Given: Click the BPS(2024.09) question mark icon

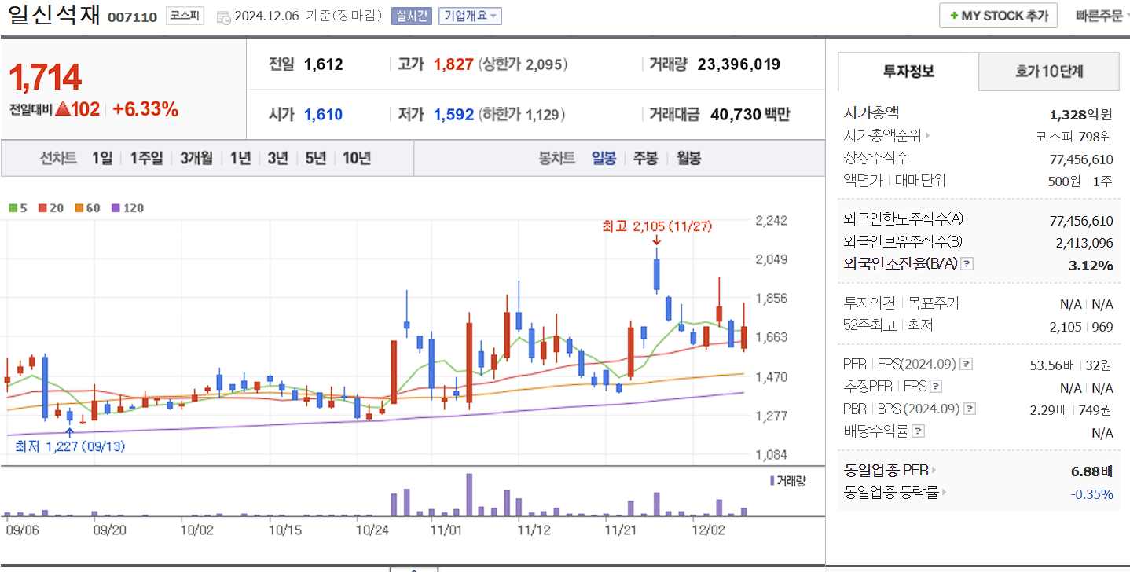Looking at the screenshot, I should click(970, 408).
